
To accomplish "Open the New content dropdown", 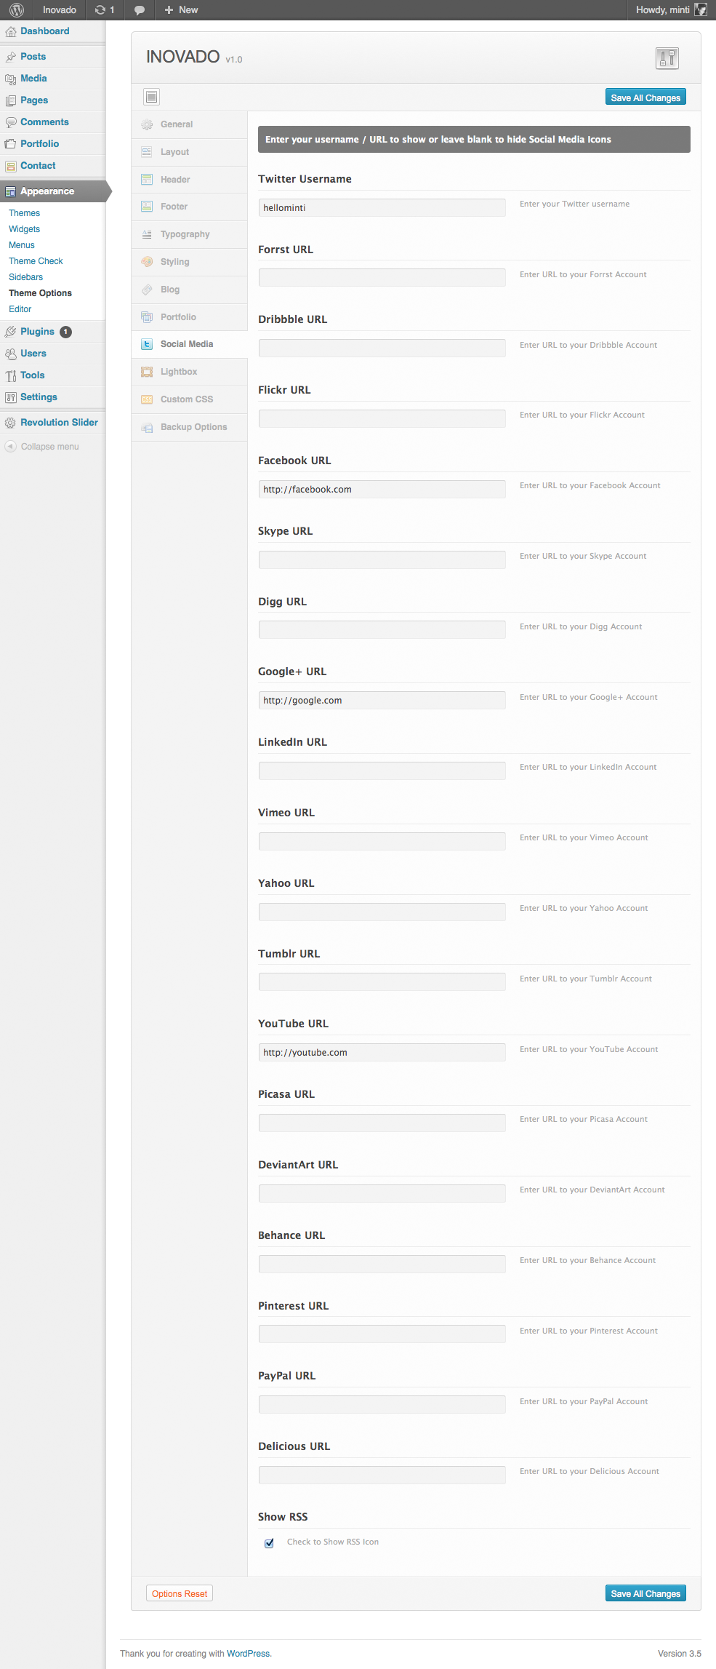I will (182, 10).
